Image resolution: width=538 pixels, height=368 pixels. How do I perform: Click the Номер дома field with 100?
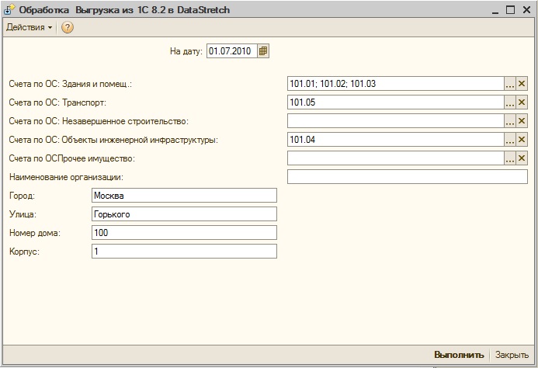click(x=184, y=233)
